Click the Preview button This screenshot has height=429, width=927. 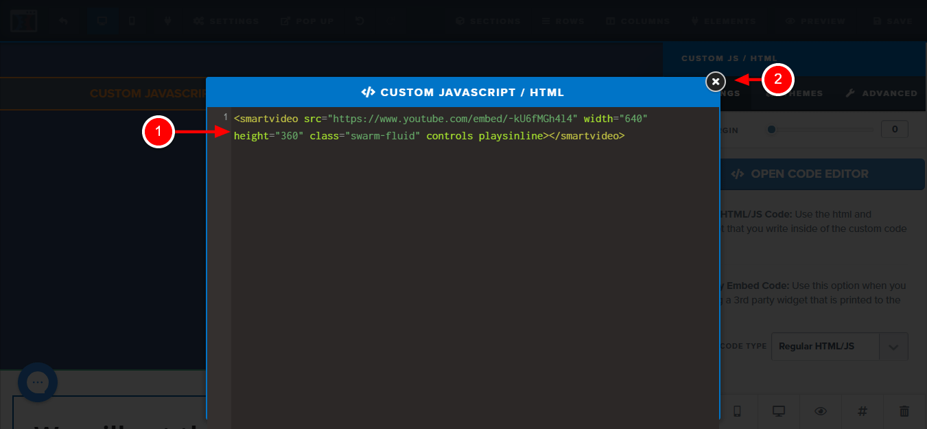pos(815,21)
